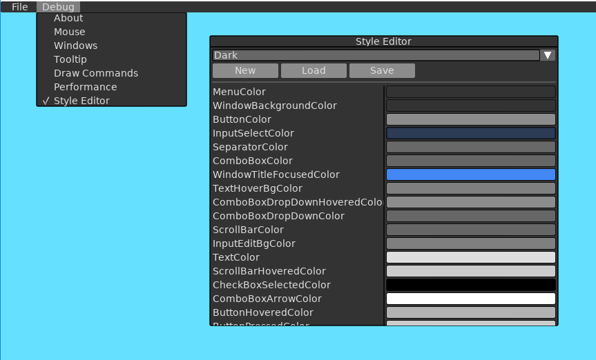Click the Load style button
Image resolution: width=596 pixels, height=360 pixels.
(x=314, y=70)
